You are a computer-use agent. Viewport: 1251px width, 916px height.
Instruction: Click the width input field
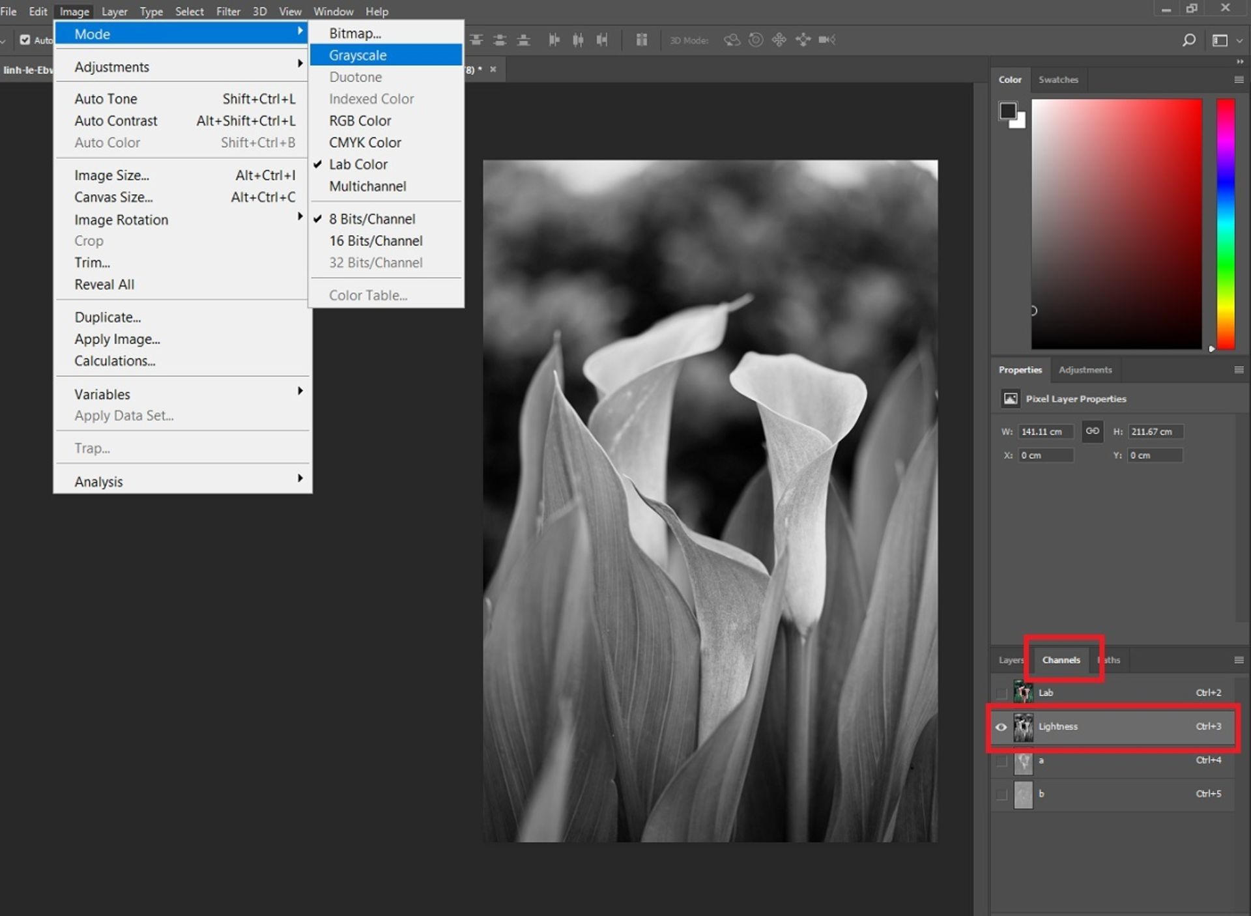click(x=1045, y=432)
